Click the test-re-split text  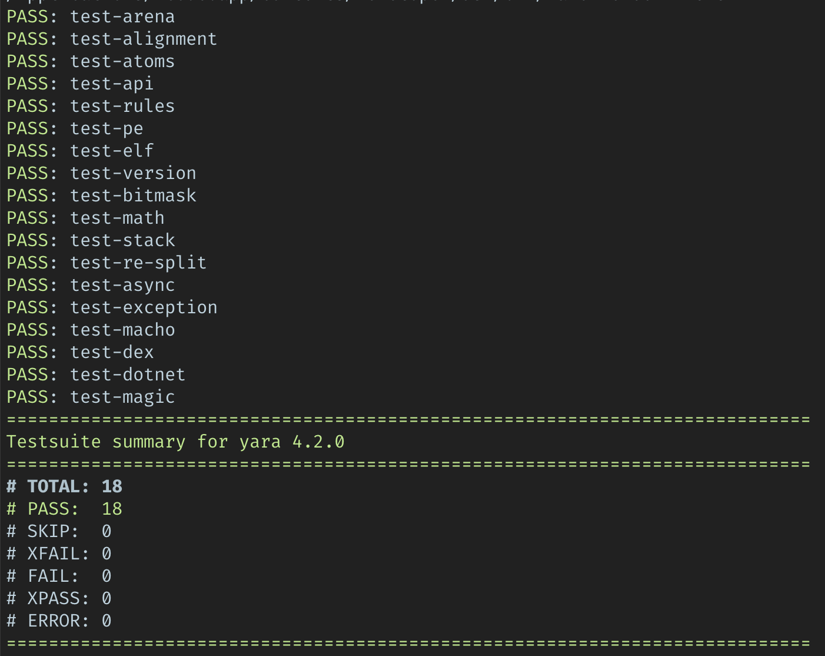pos(138,263)
